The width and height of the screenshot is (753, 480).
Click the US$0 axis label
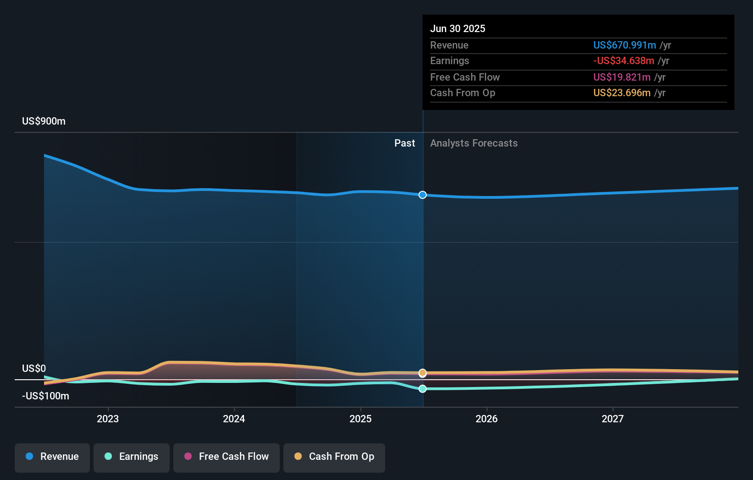tap(34, 369)
